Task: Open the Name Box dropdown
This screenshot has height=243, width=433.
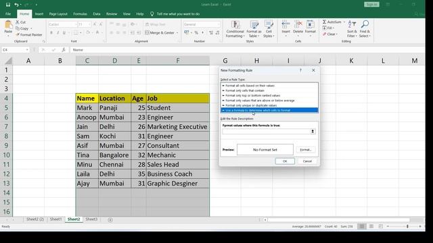Action: pyautogui.click(x=27, y=50)
